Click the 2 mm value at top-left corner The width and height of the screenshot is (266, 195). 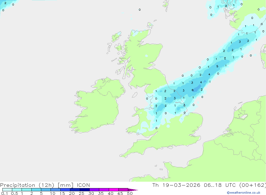(x=5, y=3)
